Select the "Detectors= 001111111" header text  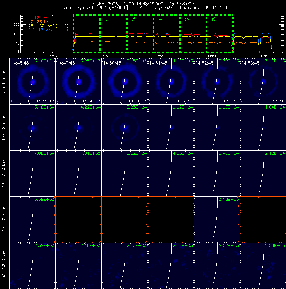(x=204, y=8)
